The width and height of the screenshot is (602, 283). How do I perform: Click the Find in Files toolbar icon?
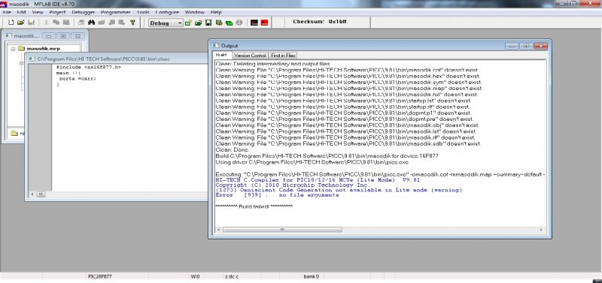click(102, 23)
